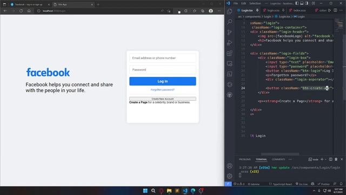Click VS Code icon on the taskbar

(185, 191)
